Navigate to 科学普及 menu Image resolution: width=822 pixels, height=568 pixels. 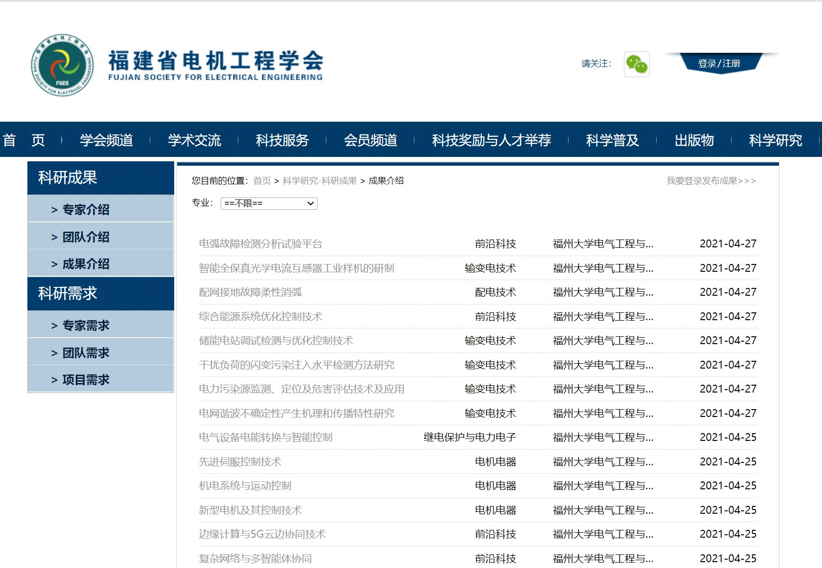[x=612, y=140]
